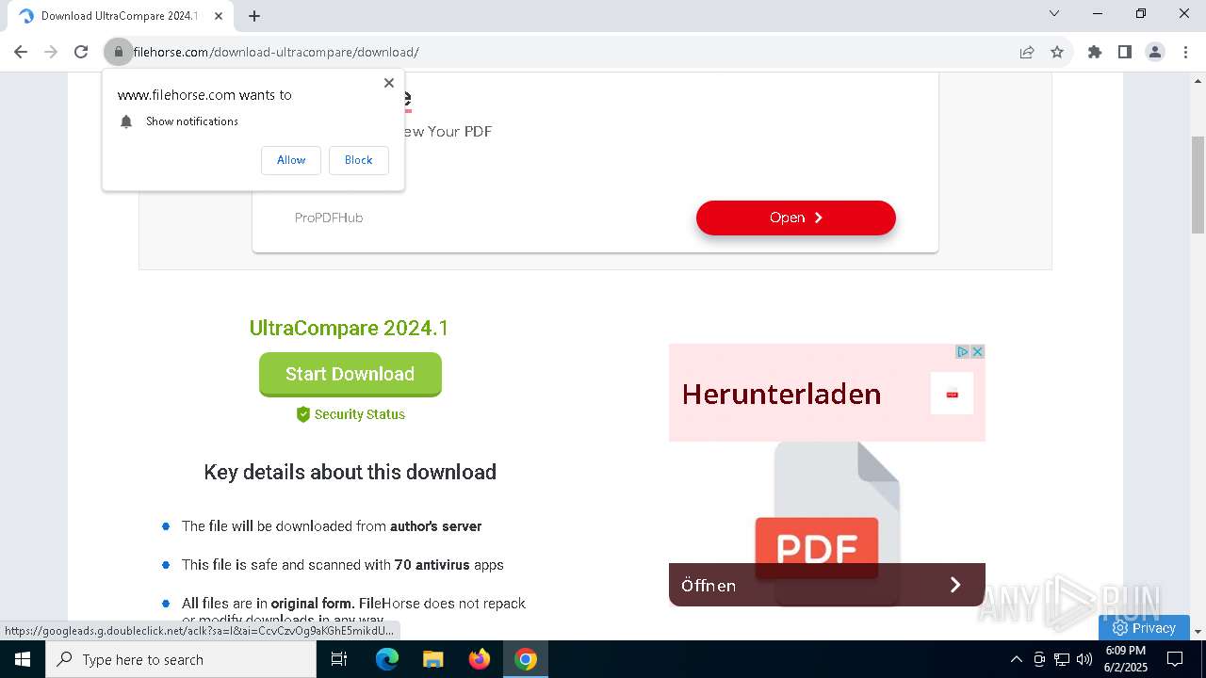Click the scrollbar down arrow

pyautogui.click(x=1198, y=632)
